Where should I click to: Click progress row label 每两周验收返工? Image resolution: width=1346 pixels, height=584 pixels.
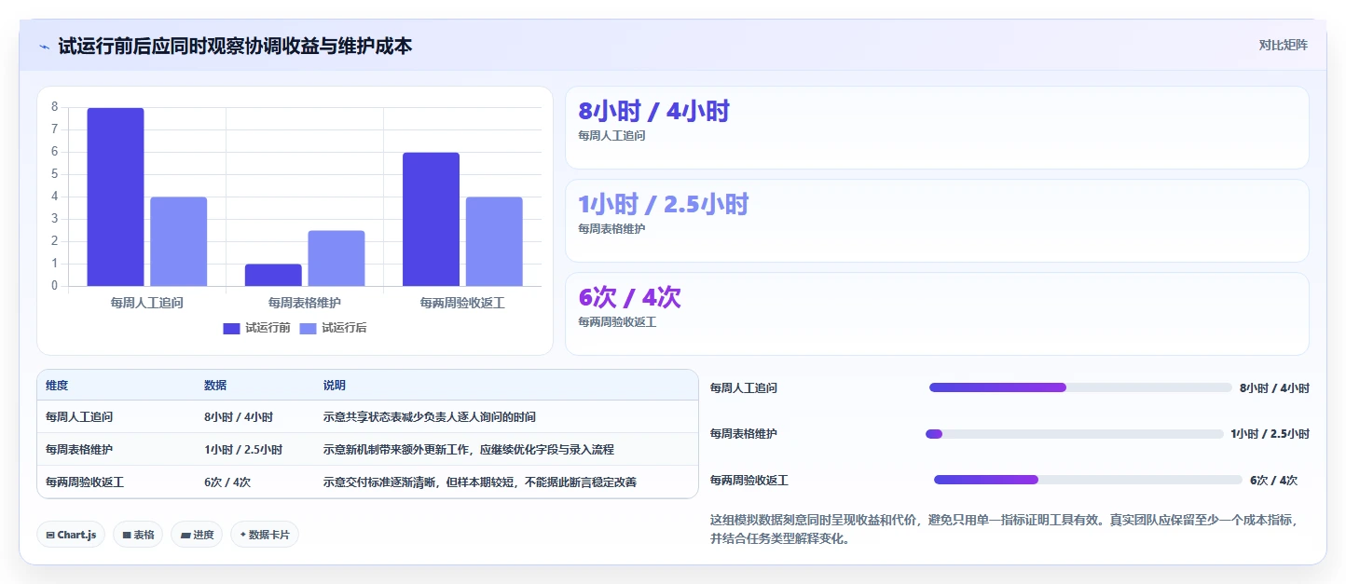click(x=749, y=481)
